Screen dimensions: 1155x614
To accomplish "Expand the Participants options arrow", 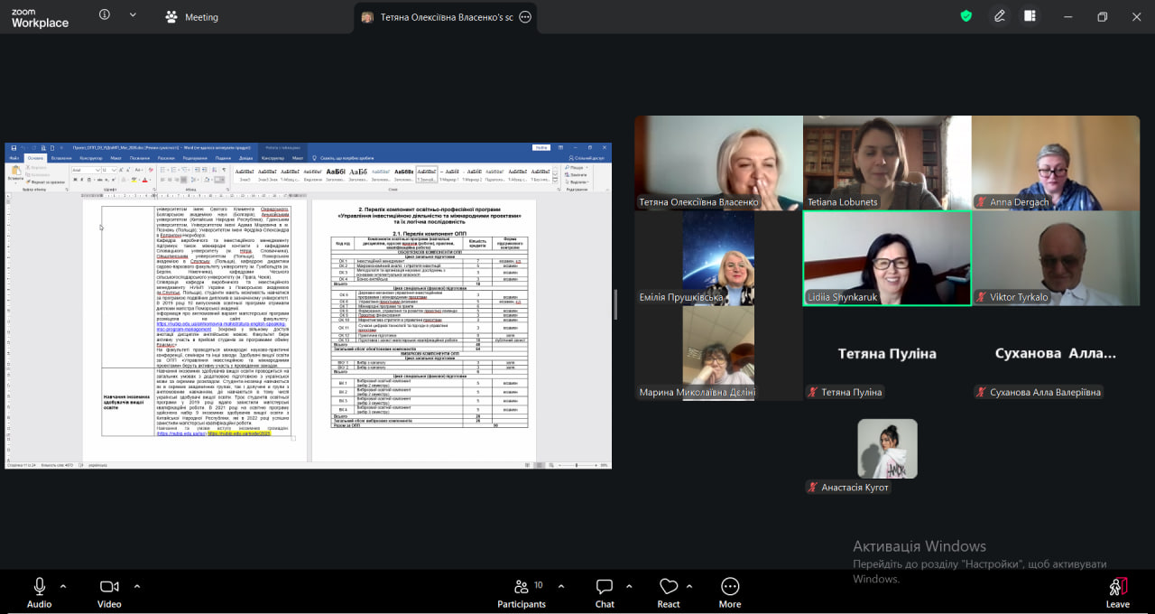I will [561, 585].
